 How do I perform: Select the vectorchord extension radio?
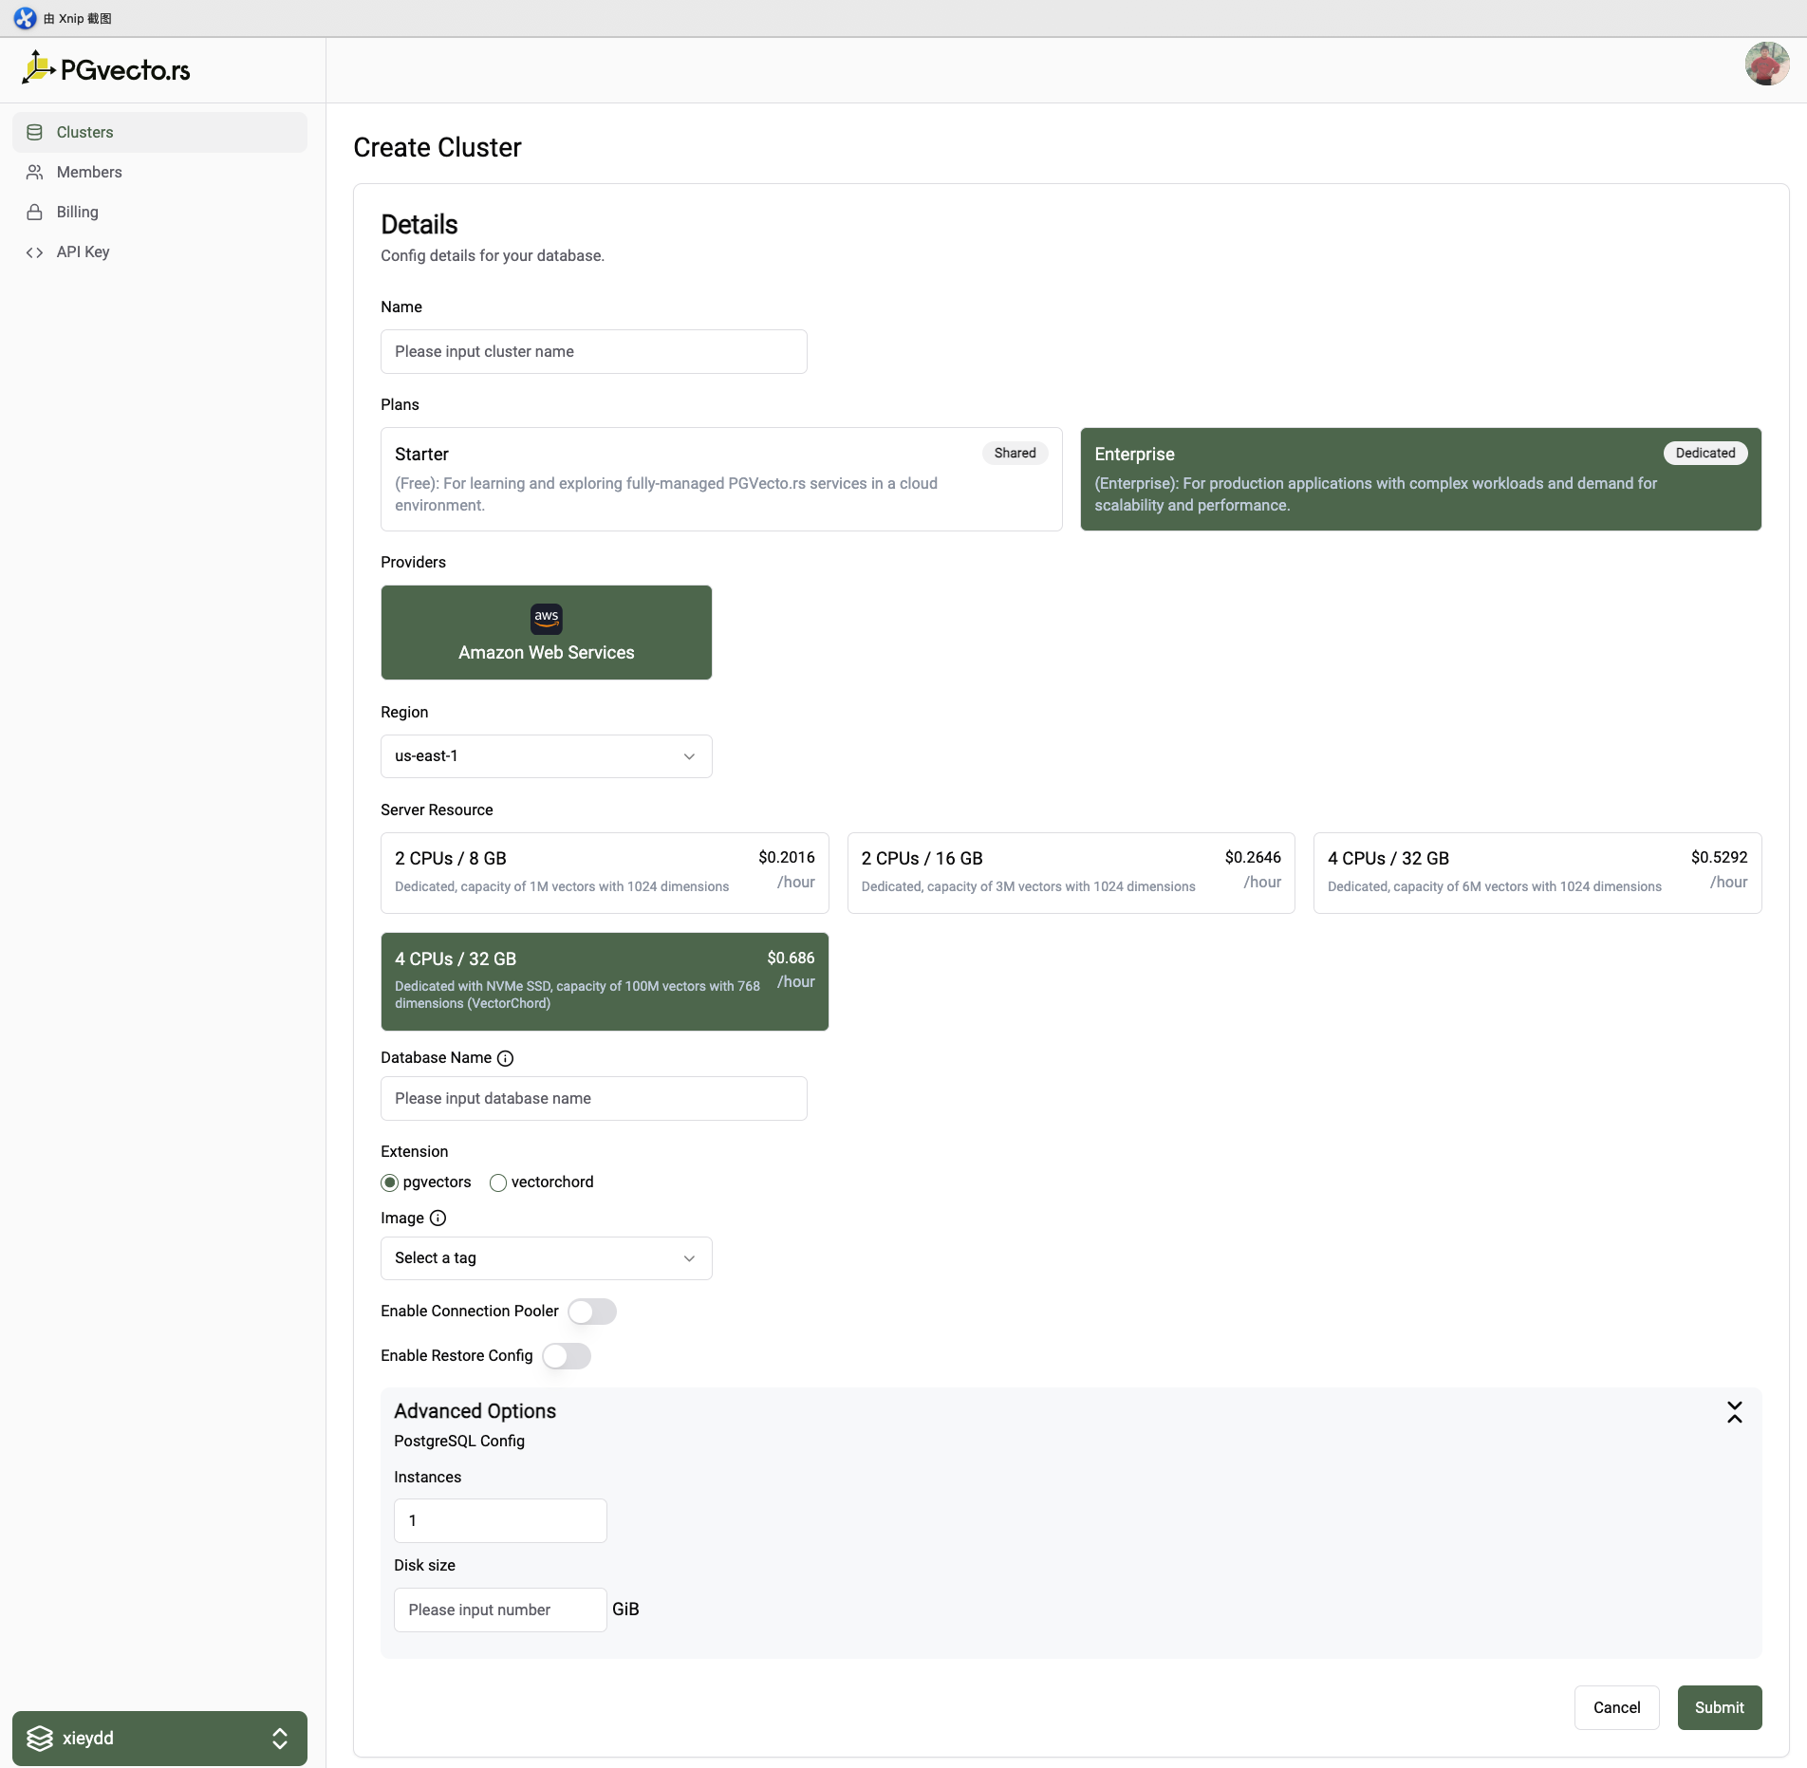click(x=497, y=1182)
